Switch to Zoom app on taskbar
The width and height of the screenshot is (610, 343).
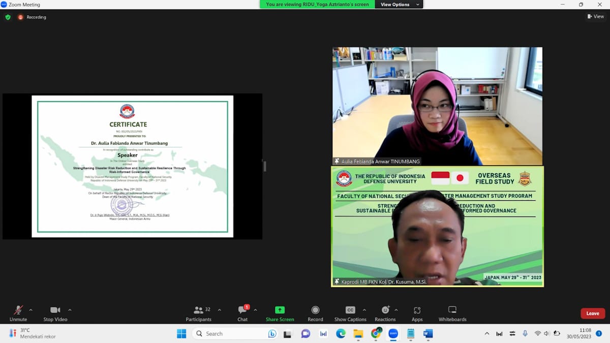393,333
